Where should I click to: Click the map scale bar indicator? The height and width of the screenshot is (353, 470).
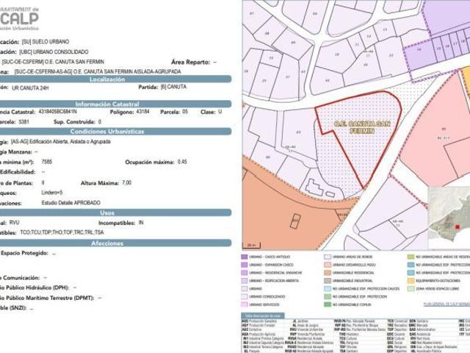[252, 244]
